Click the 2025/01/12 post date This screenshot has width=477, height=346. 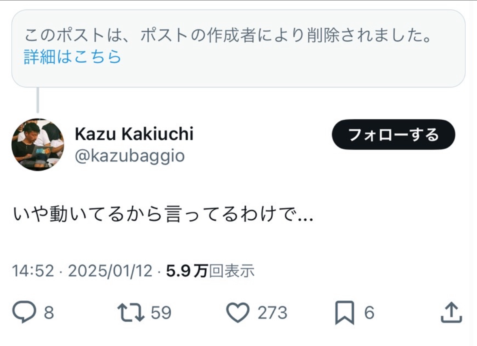click(x=110, y=271)
